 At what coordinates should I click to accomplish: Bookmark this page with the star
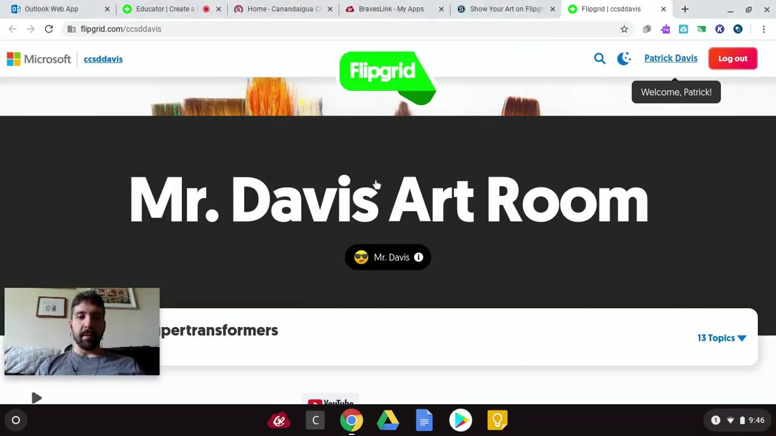pyautogui.click(x=624, y=29)
